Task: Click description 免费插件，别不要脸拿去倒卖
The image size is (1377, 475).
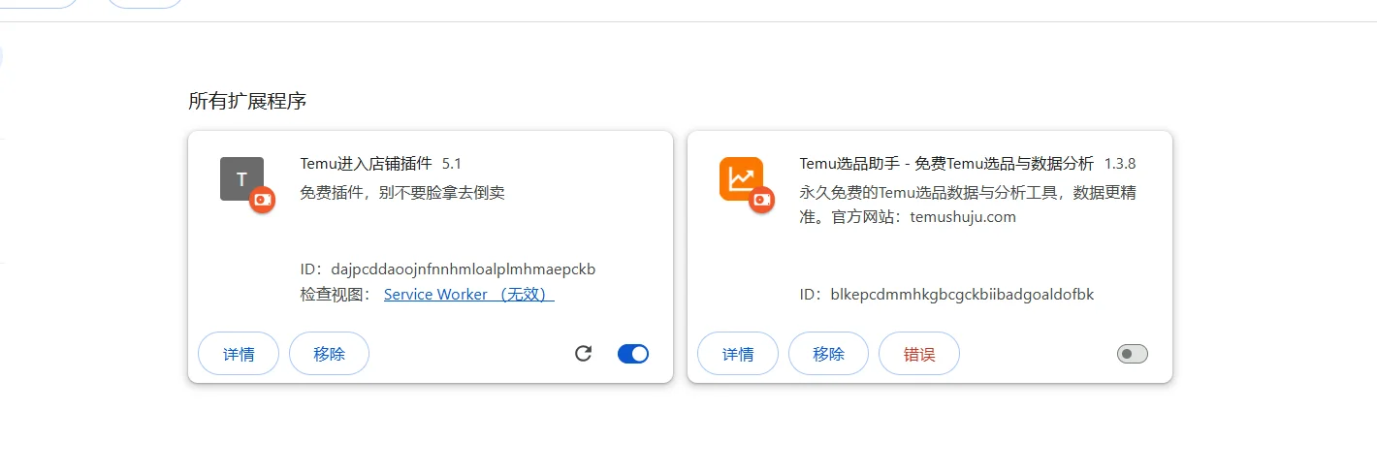Action: (402, 192)
